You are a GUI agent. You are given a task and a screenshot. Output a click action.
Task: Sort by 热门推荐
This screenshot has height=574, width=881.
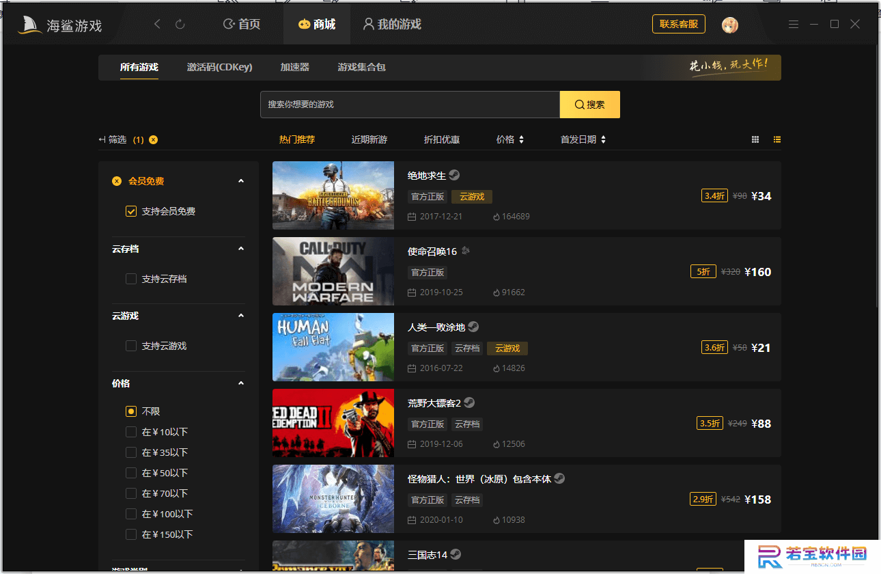297,139
